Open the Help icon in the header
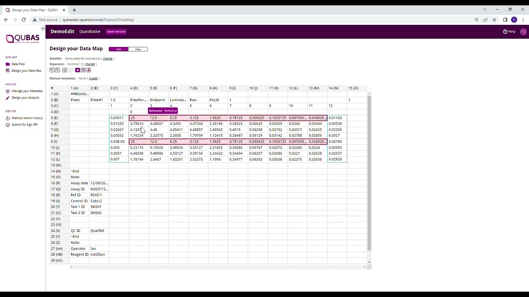This screenshot has height=297, width=529. tap(505, 31)
